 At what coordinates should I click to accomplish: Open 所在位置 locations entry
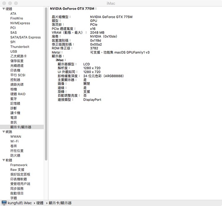(x=17, y=150)
